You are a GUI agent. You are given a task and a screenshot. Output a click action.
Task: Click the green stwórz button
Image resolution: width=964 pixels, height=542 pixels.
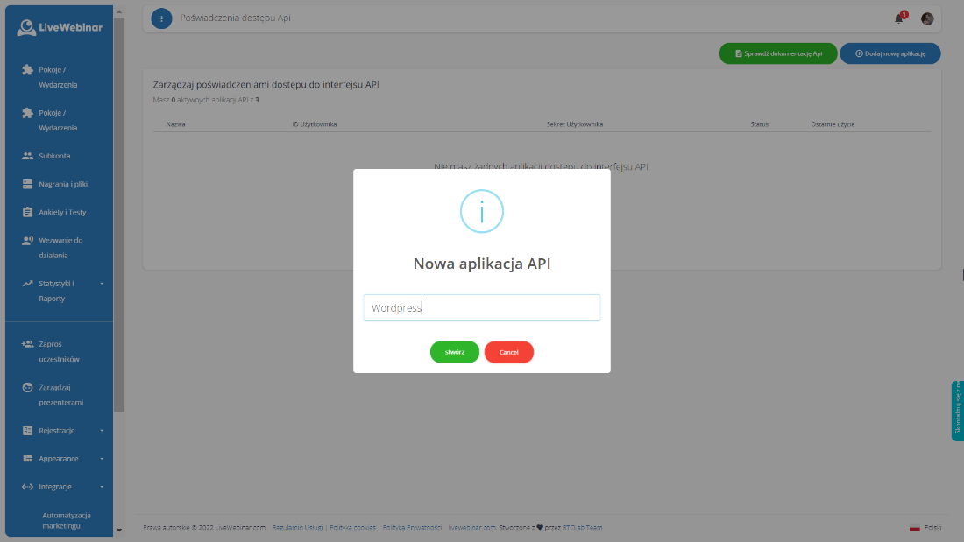click(454, 352)
